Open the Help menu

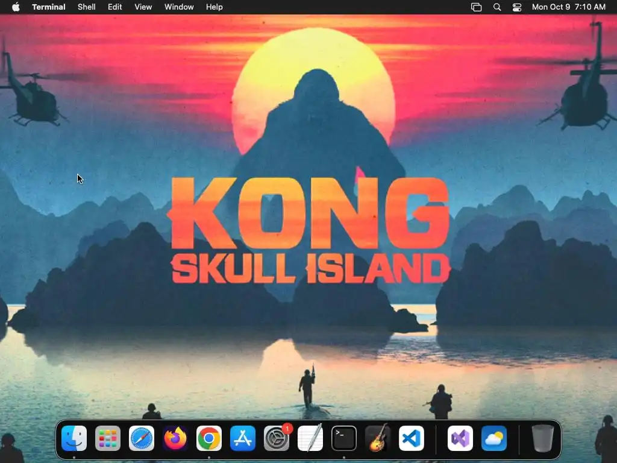coord(215,7)
